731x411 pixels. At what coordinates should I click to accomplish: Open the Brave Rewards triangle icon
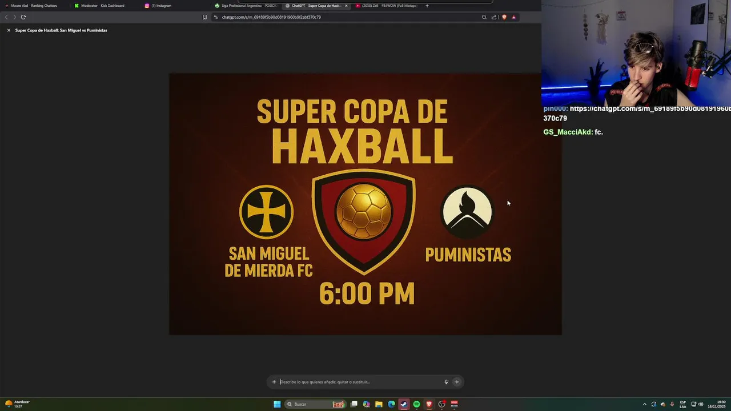pos(513,17)
